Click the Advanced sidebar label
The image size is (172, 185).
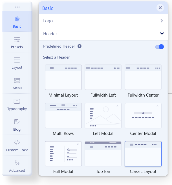coord(17,170)
